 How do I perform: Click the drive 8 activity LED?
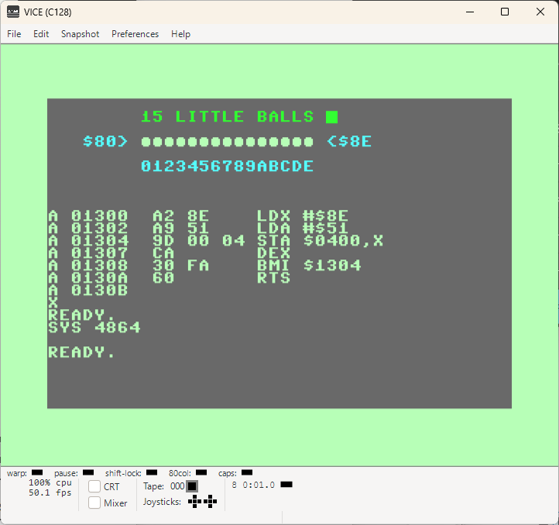[286, 484]
